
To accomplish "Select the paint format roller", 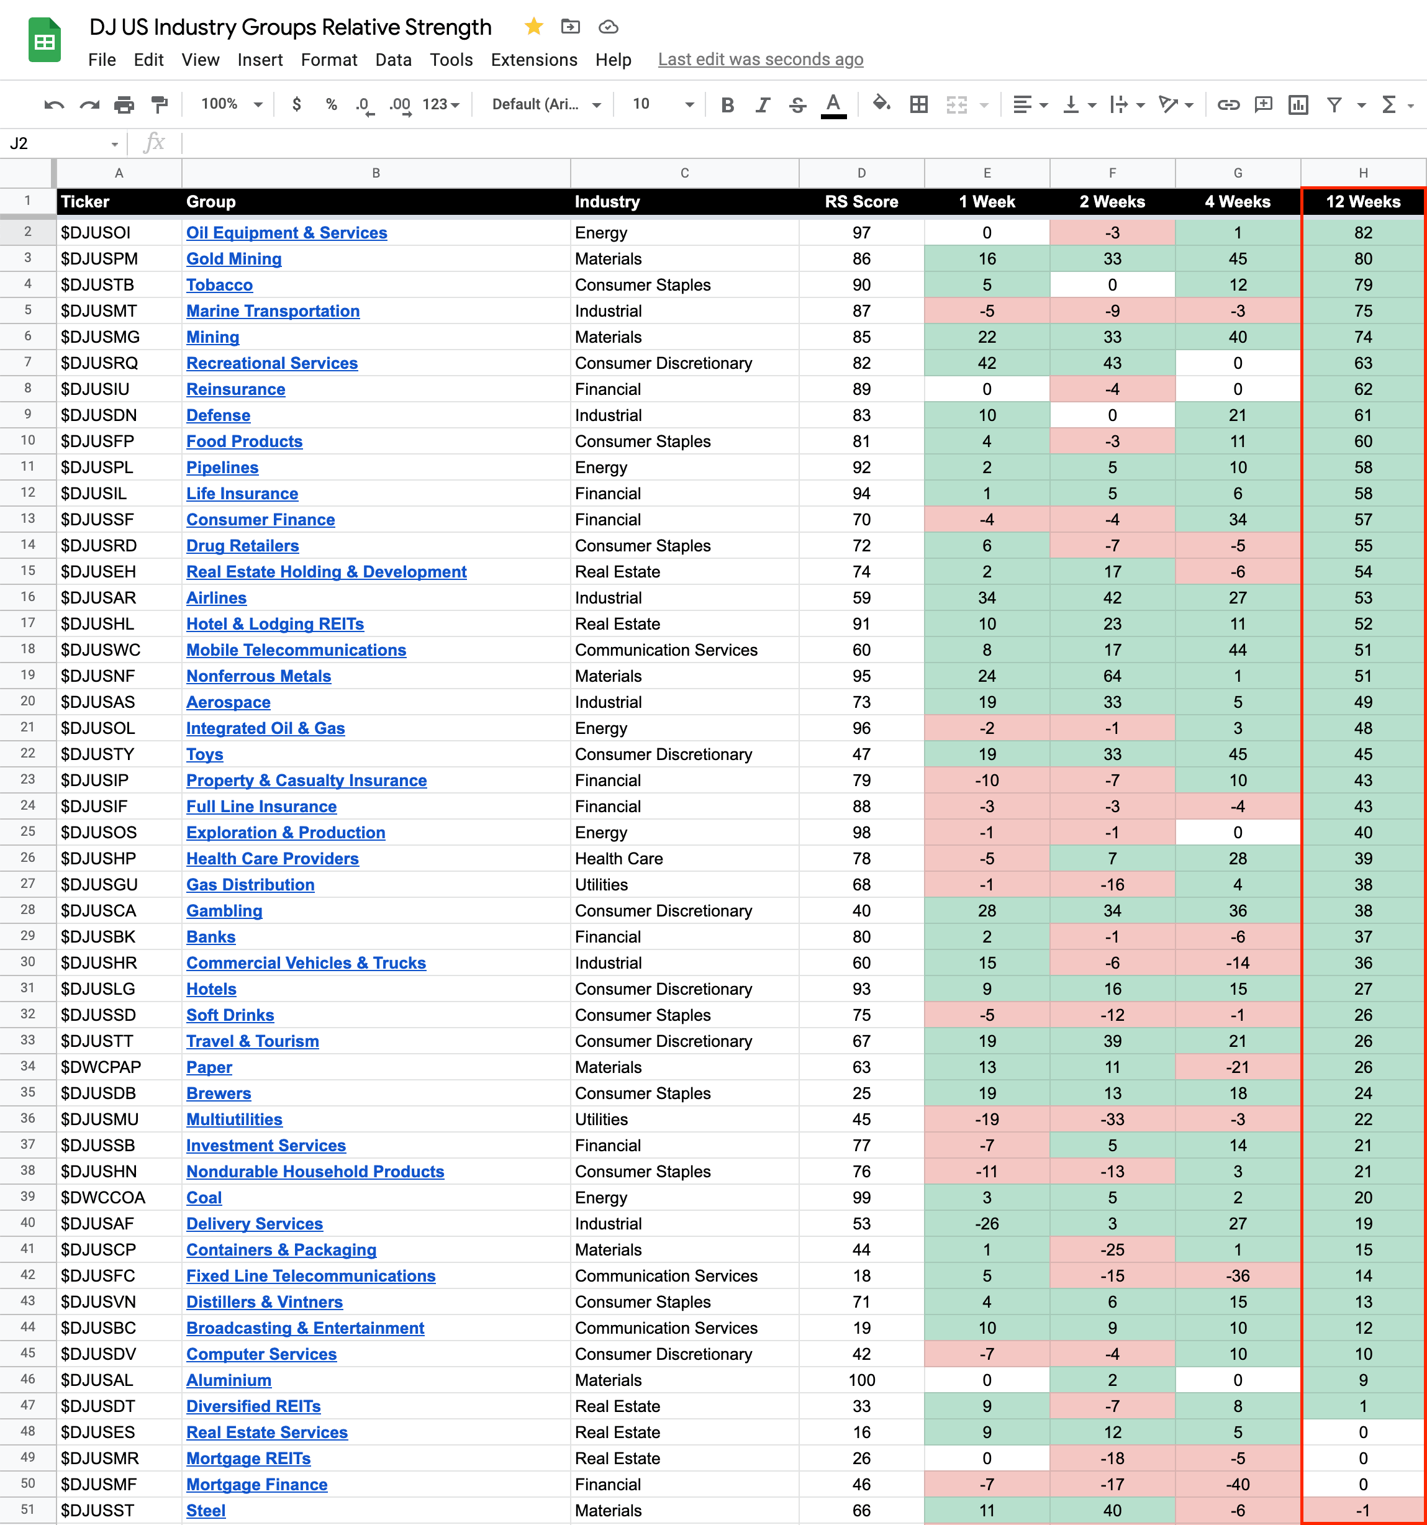I will click(160, 104).
